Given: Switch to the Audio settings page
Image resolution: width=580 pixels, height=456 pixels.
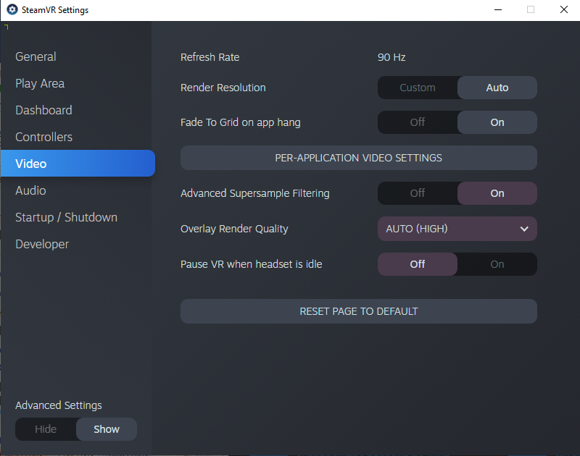Looking at the screenshot, I should click(x=30, y=190).
